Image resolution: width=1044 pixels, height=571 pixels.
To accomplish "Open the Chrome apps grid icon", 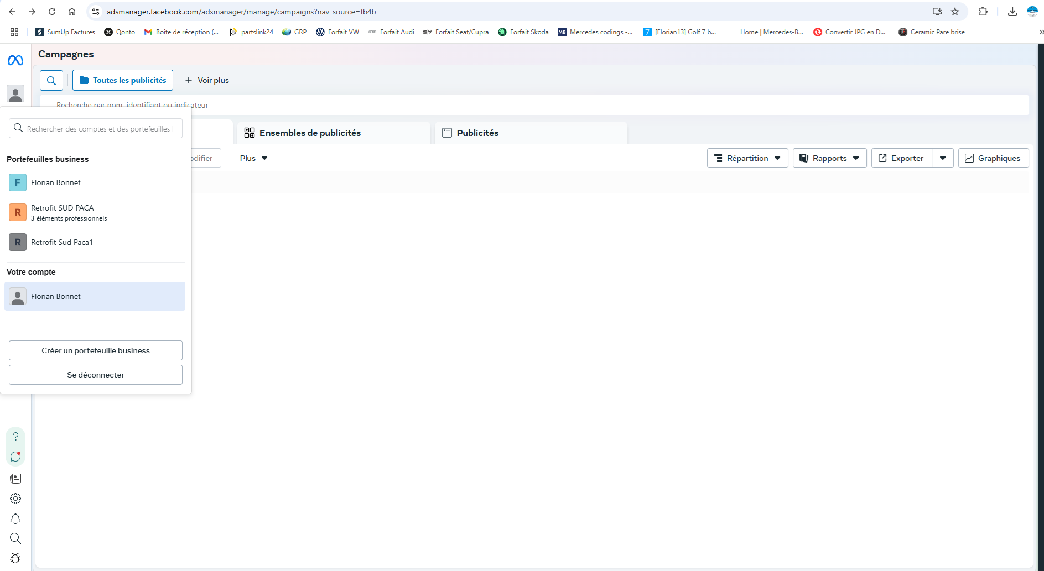I will 14,32.
